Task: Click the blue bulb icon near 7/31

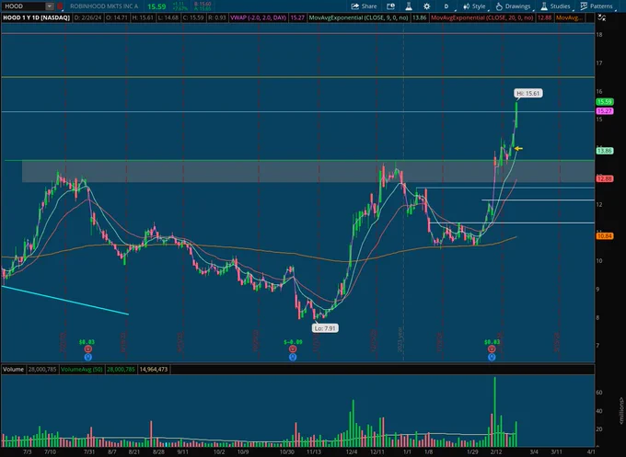Action: click(x=87, y=357)
